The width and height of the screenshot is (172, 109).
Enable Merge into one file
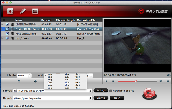(x=110, y=91)
